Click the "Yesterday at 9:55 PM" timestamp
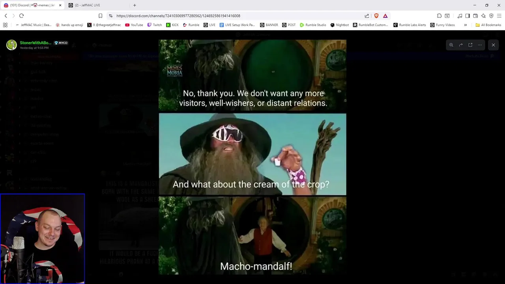The image size is (505, 284). point(34,48)
